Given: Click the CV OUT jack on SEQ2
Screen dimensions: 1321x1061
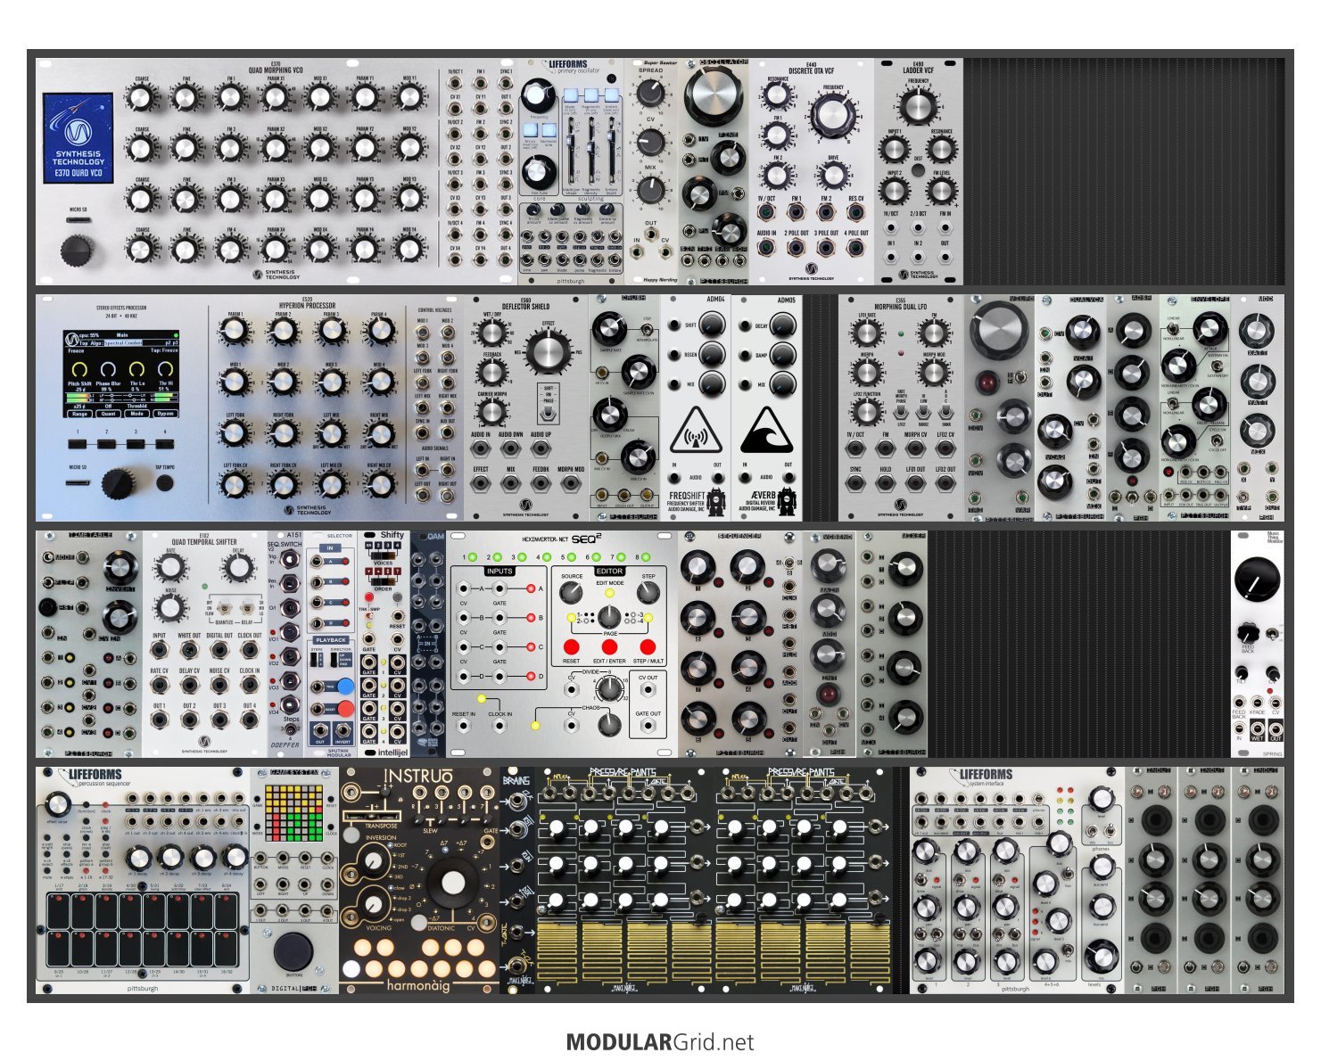Looking at the screenshot, I should click(648, 689).
